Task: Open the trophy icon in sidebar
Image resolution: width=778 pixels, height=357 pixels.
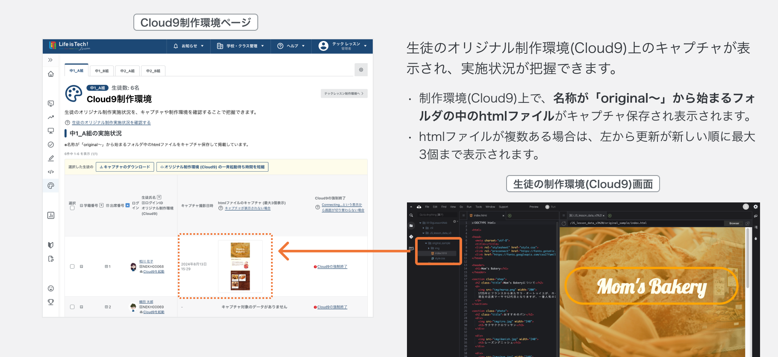Action: pos(51,302)
